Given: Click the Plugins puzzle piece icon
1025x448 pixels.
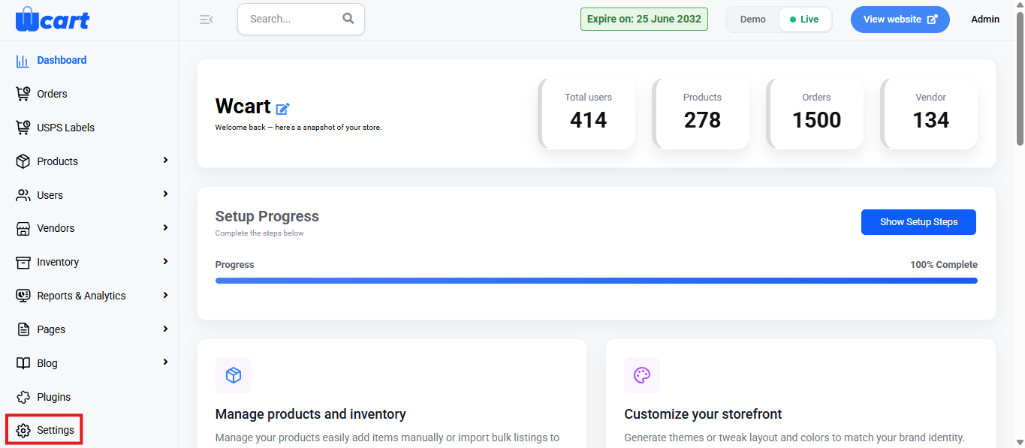Looking at the screenshot, I should pos(23,397).
